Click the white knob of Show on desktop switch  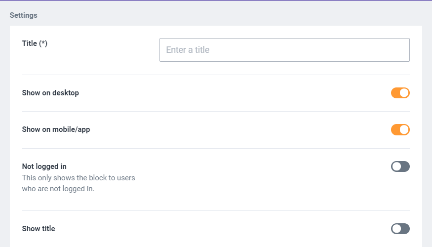point(404,93)
